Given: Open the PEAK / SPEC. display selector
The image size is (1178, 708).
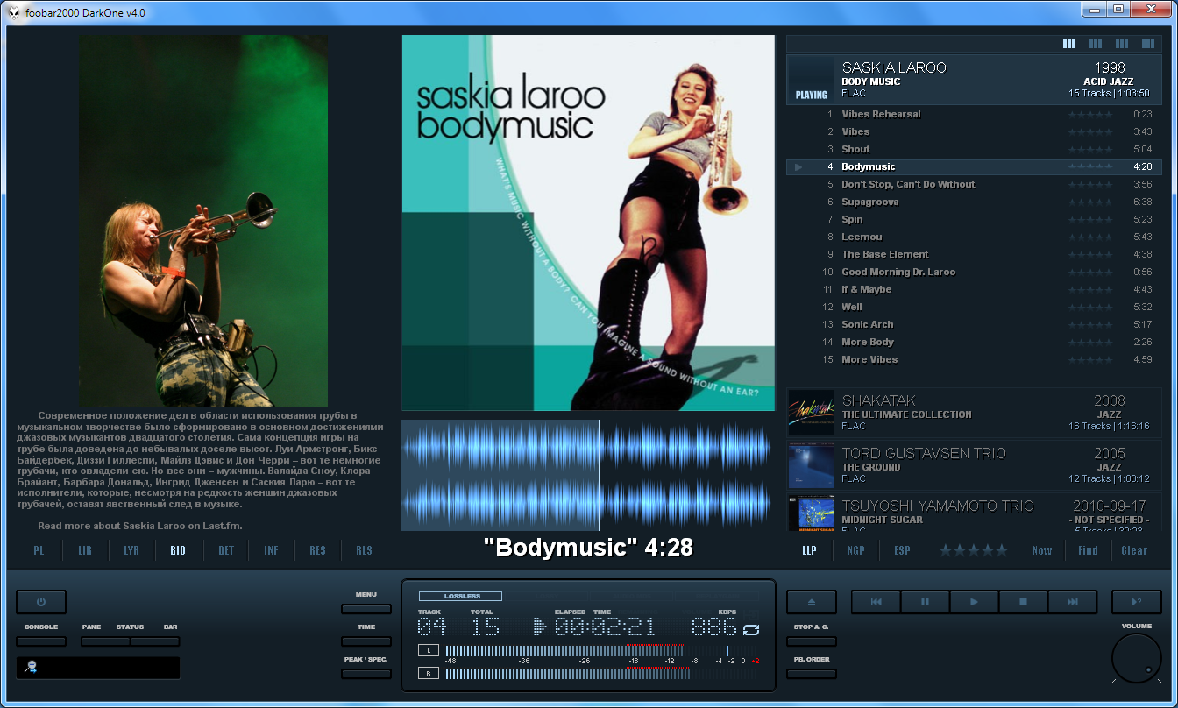Looking at the screenshot, I should 365,673.
